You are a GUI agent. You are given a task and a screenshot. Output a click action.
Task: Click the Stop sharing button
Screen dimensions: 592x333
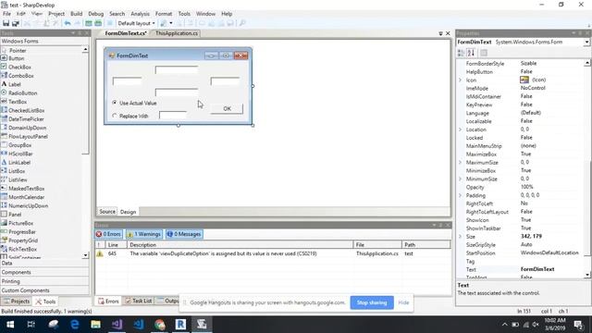point(372,302)
